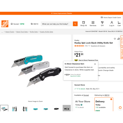
Task: Select the Delivery fulfillment option
Action: pyautogui.click(x=104, y=104)
